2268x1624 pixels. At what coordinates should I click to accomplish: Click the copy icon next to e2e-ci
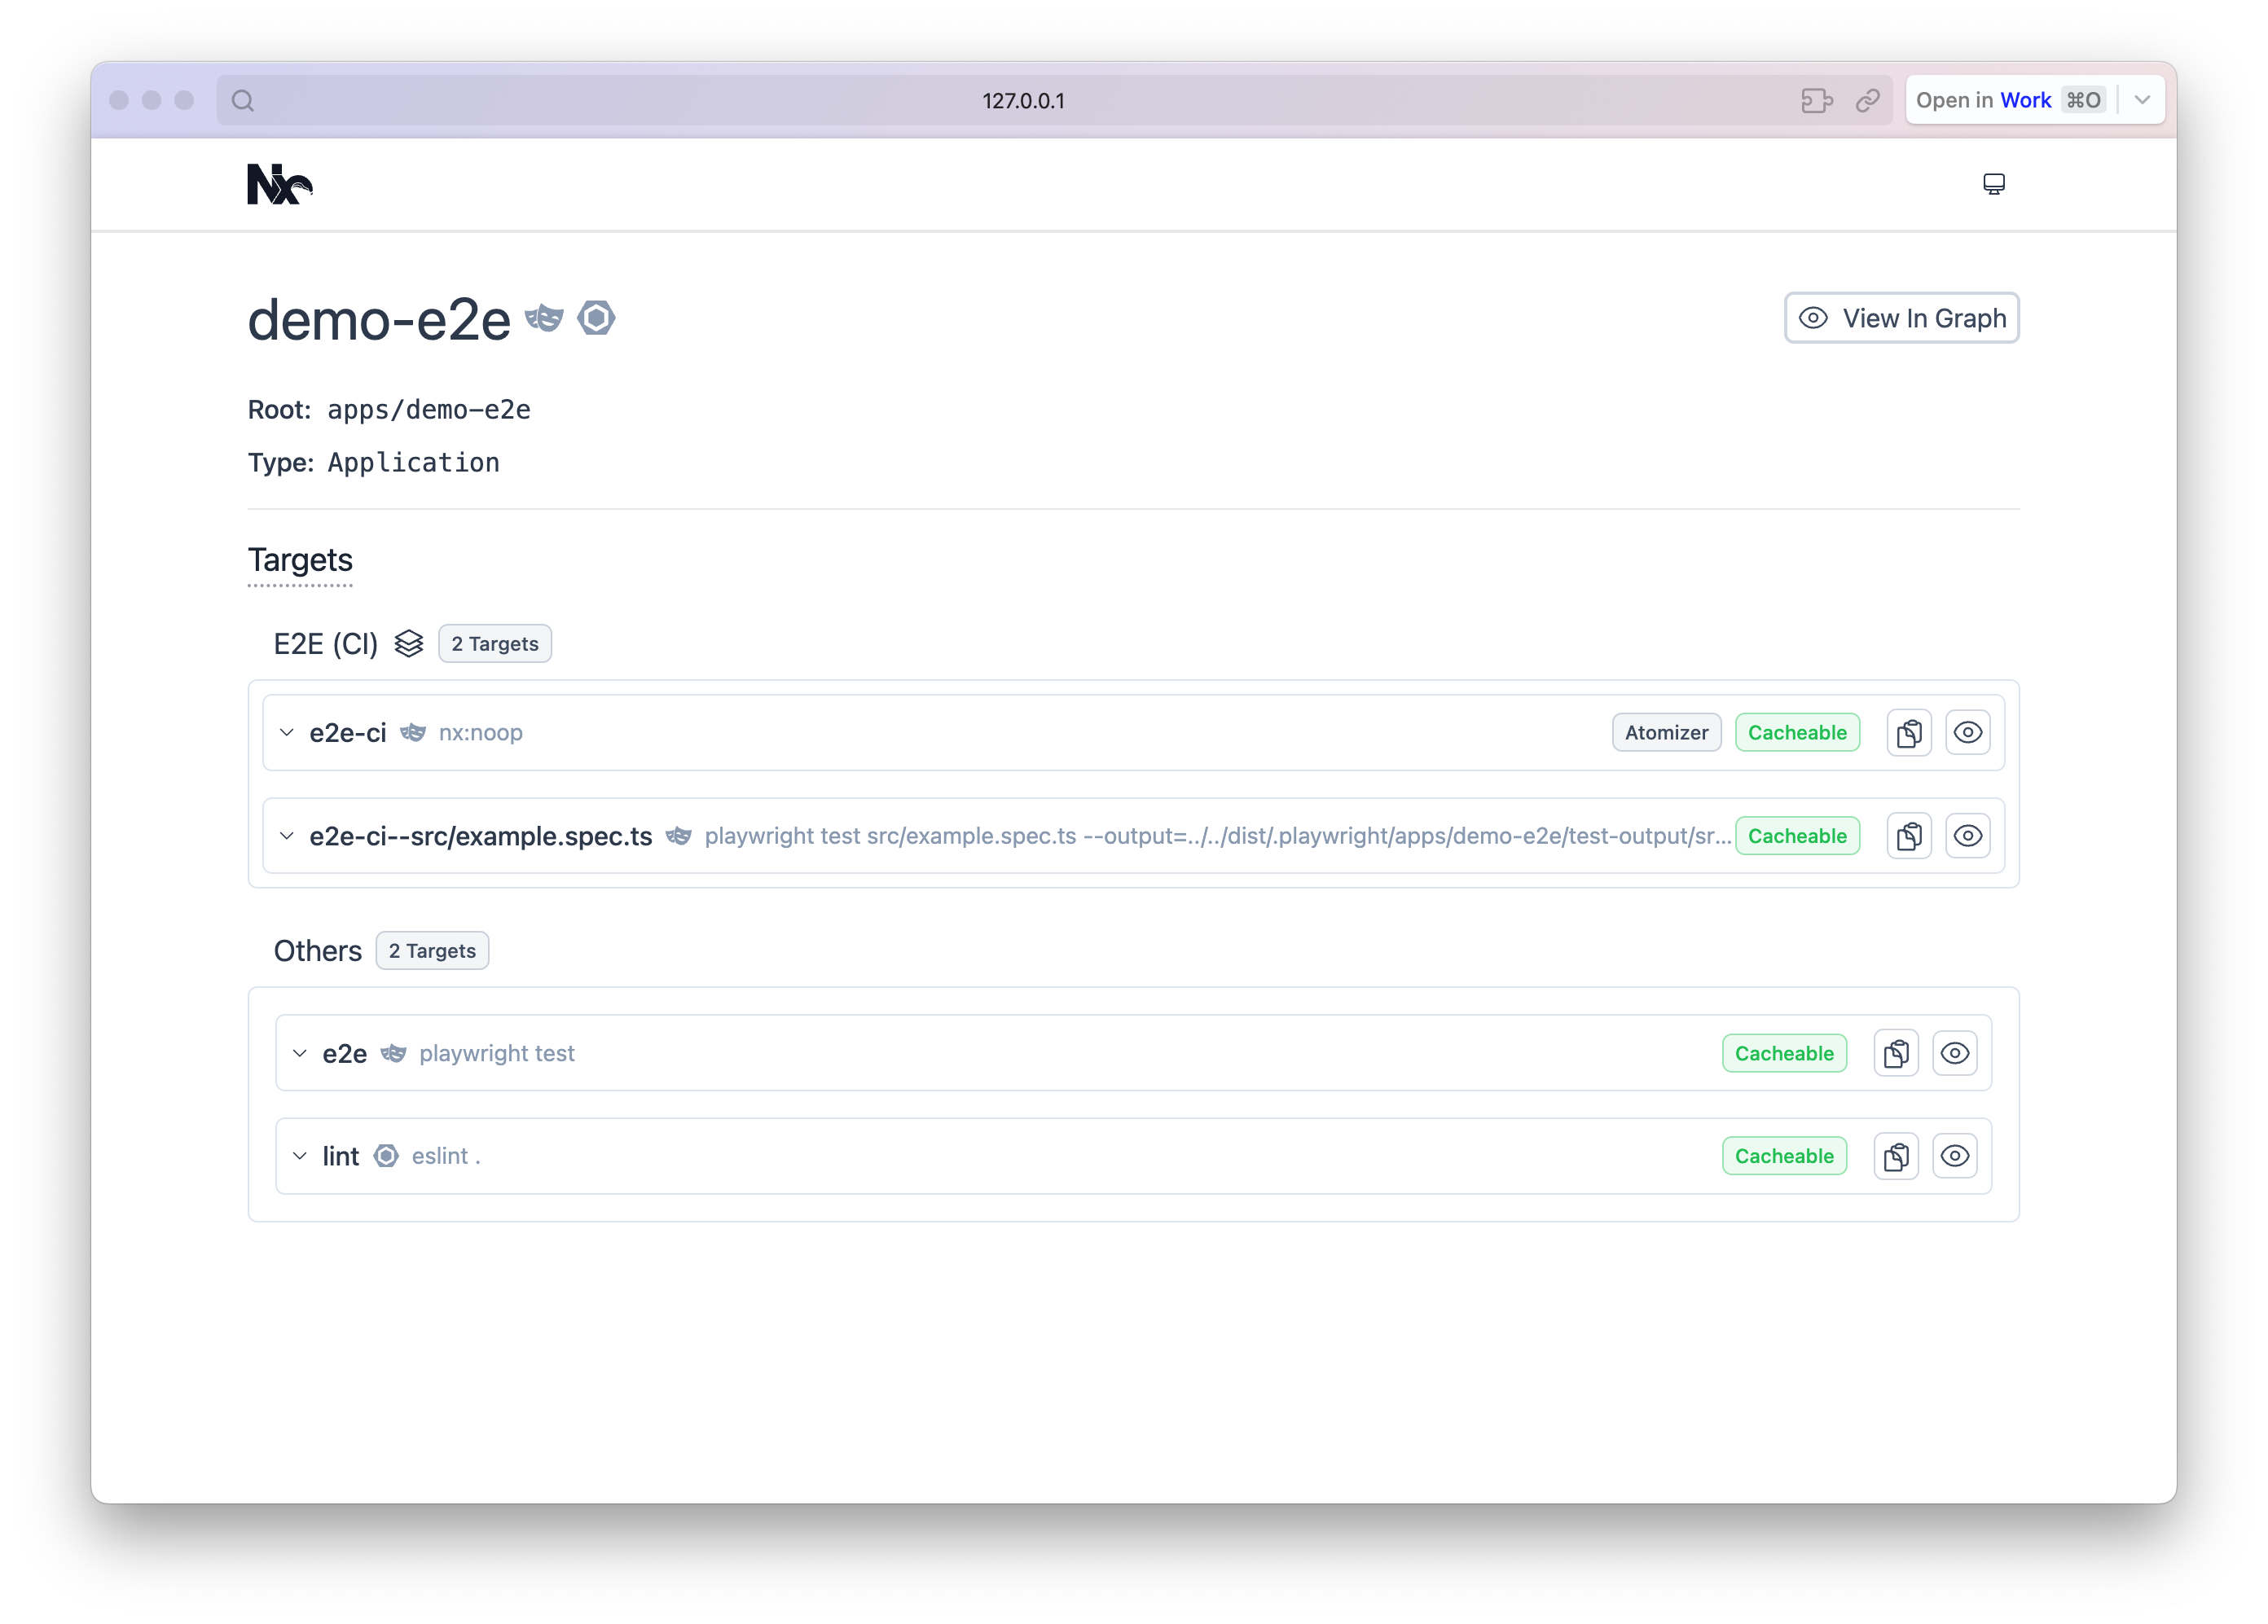1908,733
